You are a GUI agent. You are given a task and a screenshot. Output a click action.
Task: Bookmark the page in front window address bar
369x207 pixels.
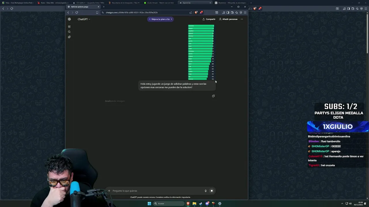pos(97,12)
